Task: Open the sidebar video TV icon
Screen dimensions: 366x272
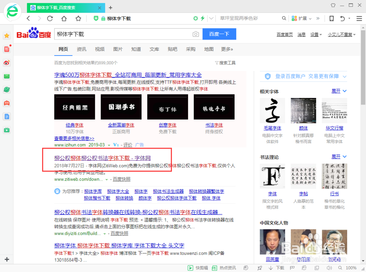Action: [7, 130]
